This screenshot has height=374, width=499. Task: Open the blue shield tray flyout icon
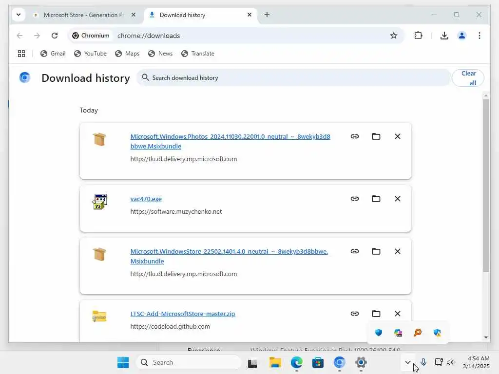tap(378, 333)
